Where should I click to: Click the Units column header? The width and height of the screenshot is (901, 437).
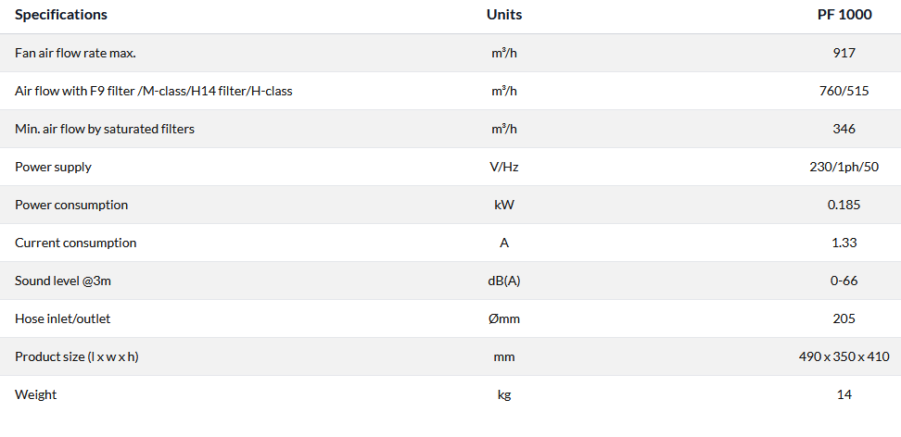click(504, 15)
